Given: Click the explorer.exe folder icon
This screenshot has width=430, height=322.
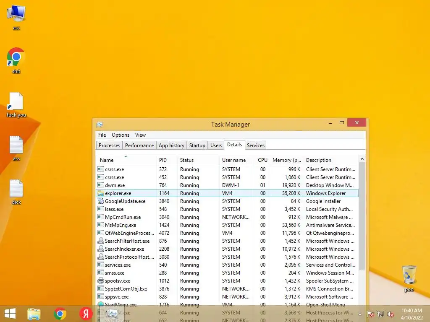Looking at the screenshot, I should tap(101, 193).
